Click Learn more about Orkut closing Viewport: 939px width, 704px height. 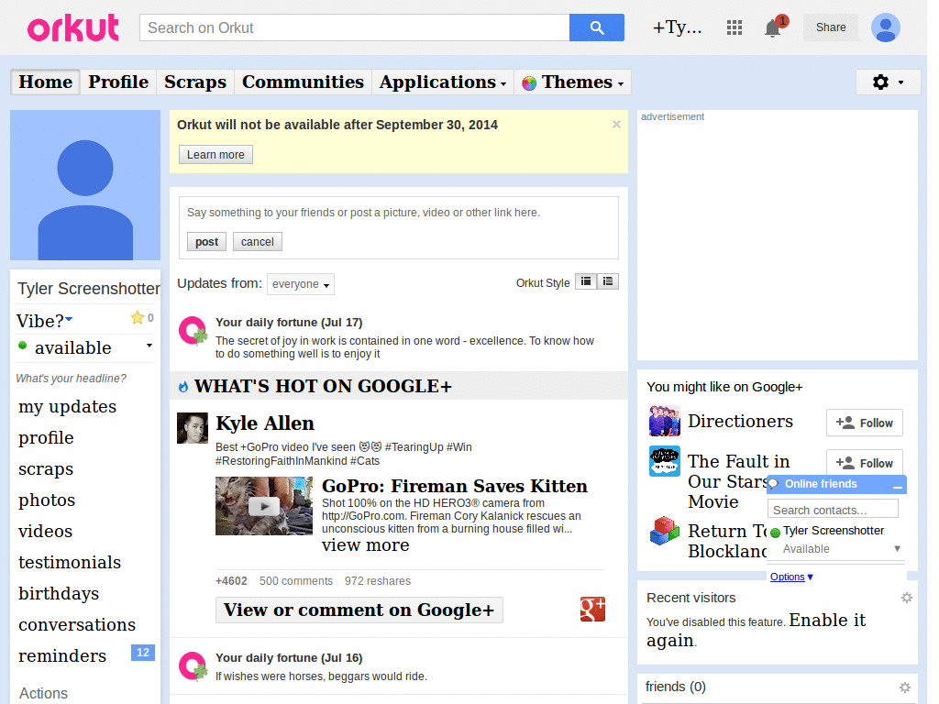point(215,154)
